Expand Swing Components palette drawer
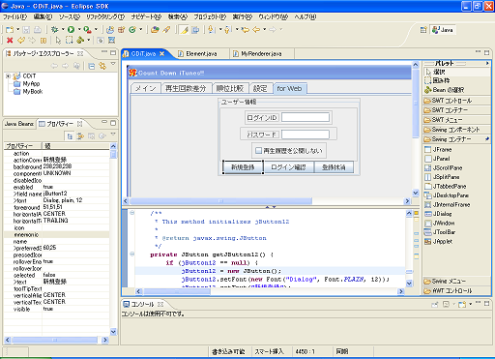 457,130
